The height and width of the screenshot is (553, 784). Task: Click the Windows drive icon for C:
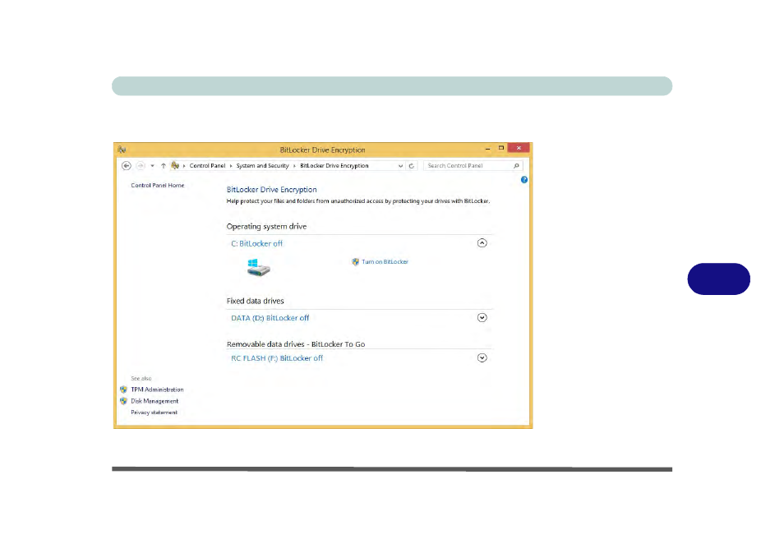(x=258, y=268)
